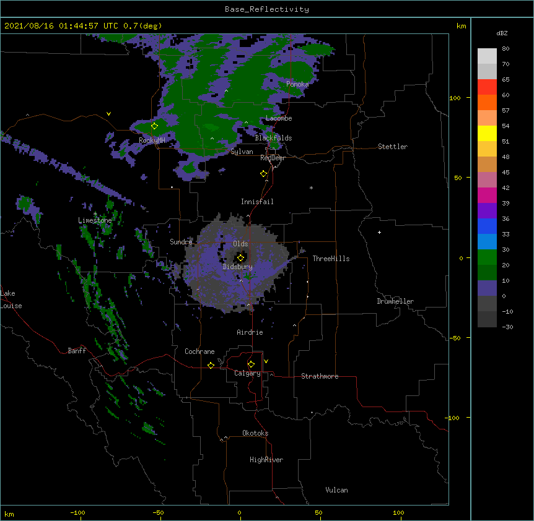Click the Olds city label
This screenshot has height=521, width=534.
click(240, 244)
